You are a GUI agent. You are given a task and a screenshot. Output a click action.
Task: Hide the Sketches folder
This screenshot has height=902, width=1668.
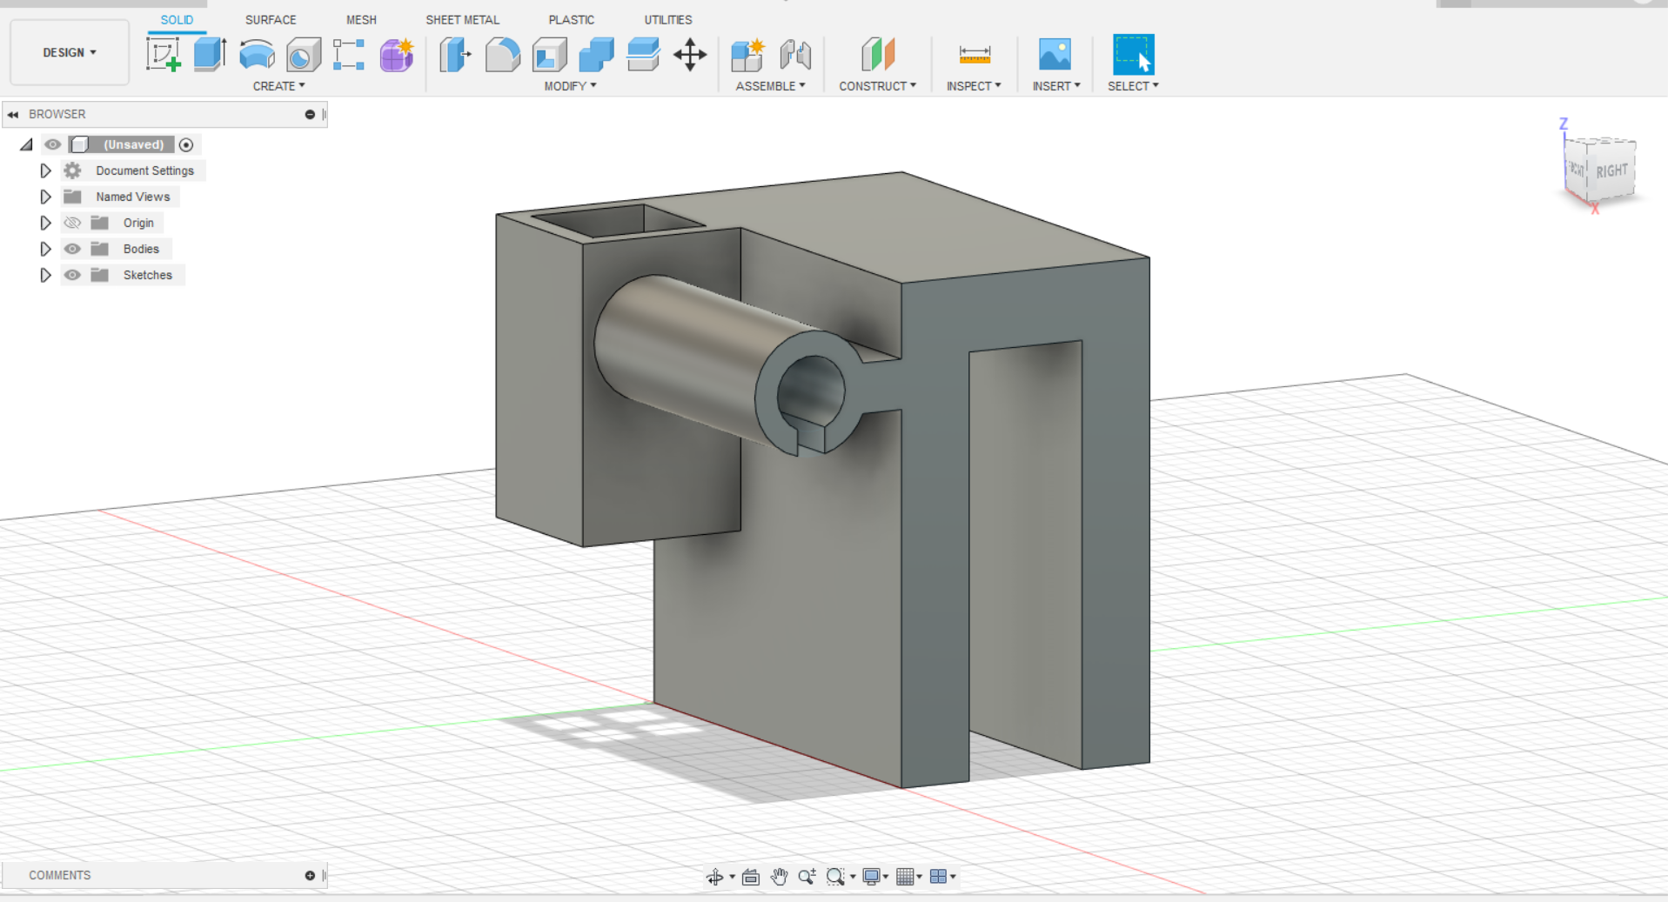point(72,275)
